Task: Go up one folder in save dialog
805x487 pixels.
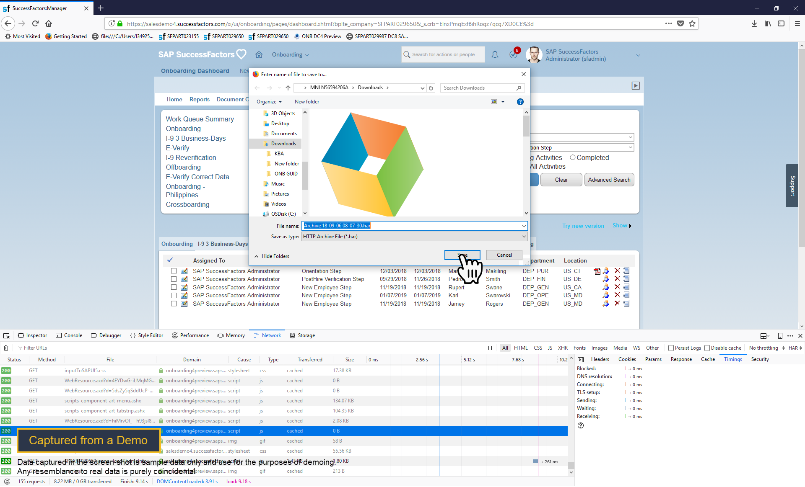Action: (x=288, y=88)
